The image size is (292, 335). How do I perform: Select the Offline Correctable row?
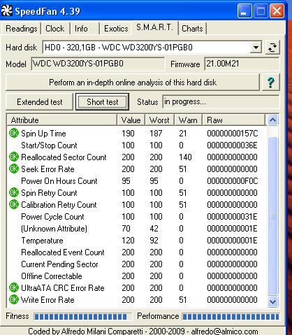coord(137,276)
